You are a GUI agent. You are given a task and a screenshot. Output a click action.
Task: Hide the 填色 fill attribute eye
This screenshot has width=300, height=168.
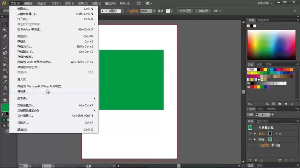pos(250,139)
